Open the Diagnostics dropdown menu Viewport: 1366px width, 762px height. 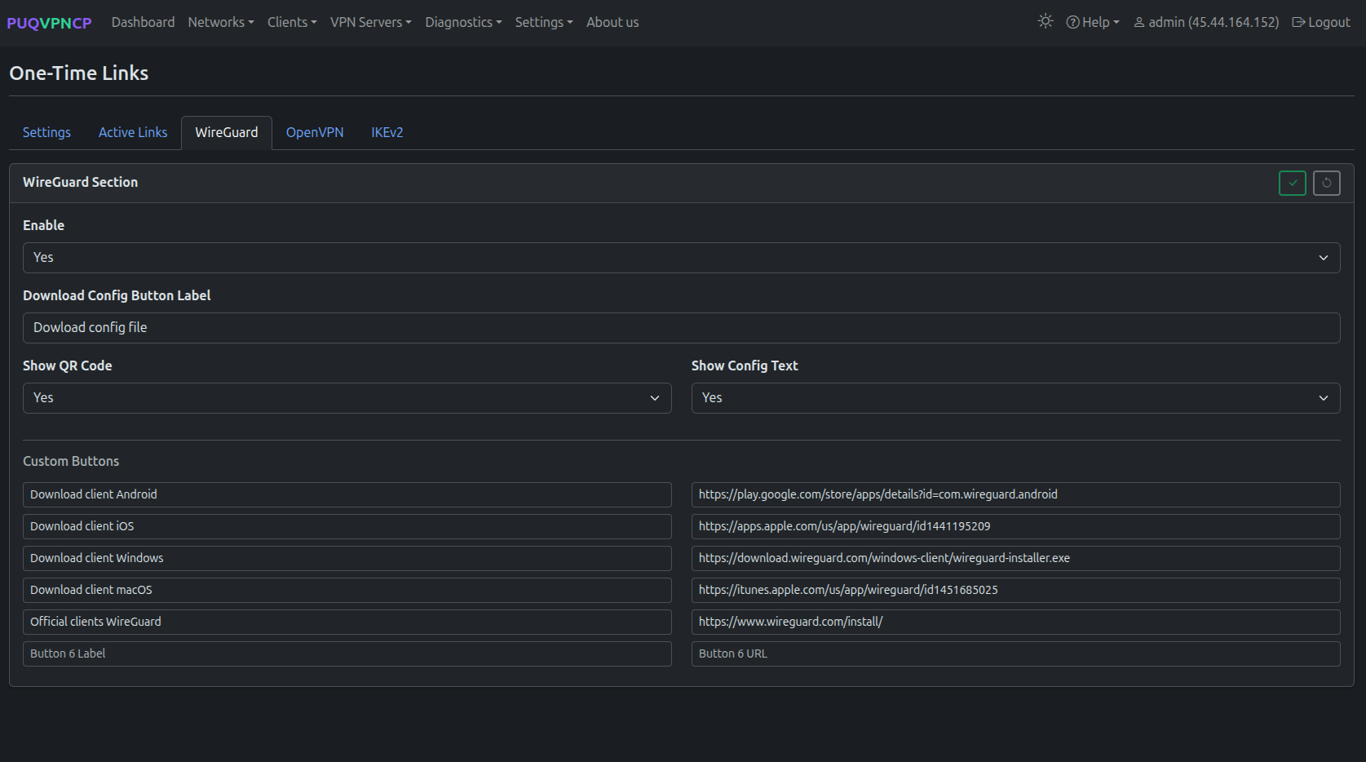(x=463, y=22)
